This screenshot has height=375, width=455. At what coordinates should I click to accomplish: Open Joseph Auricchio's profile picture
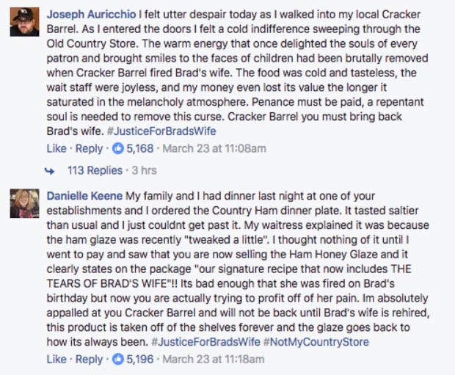pyautogui.click(x=24, y=22)
